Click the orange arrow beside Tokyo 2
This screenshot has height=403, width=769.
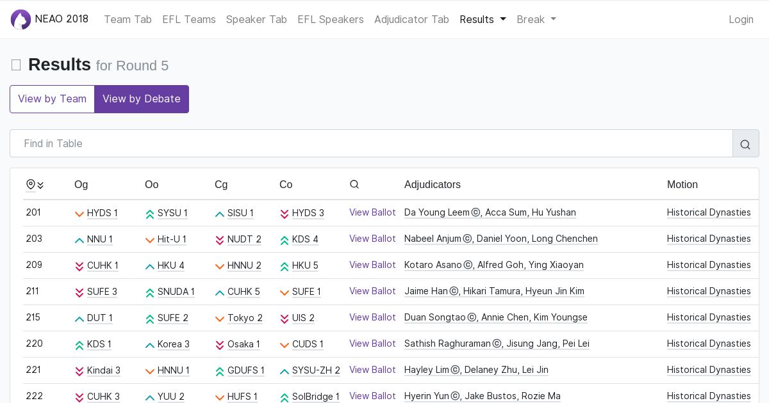[220, 319]
